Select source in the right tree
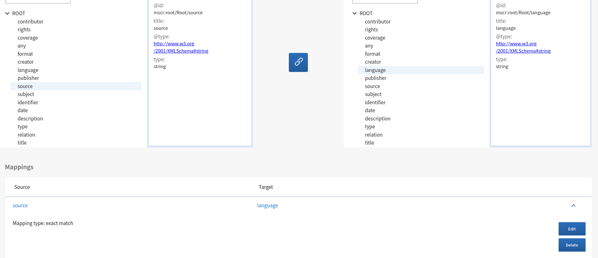 pyautogui.click(x=372, y=86)
